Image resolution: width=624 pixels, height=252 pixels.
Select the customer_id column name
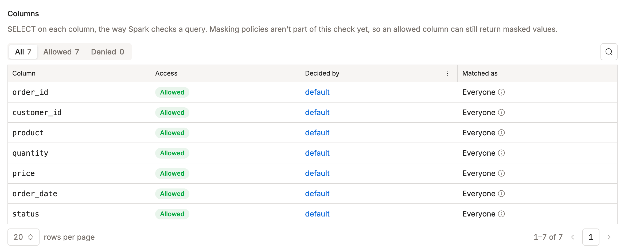pyautogui.click(x=37, y=113)
